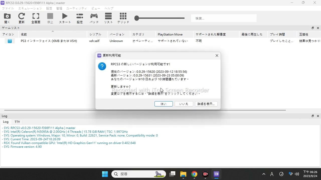Click the Firmware version: 4.90 log line

coord(22,147)
